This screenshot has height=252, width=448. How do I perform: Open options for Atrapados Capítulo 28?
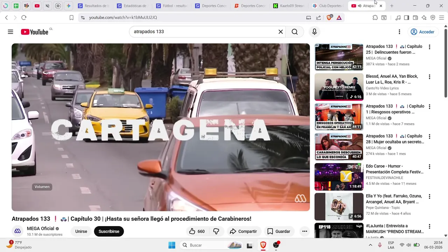429,136
